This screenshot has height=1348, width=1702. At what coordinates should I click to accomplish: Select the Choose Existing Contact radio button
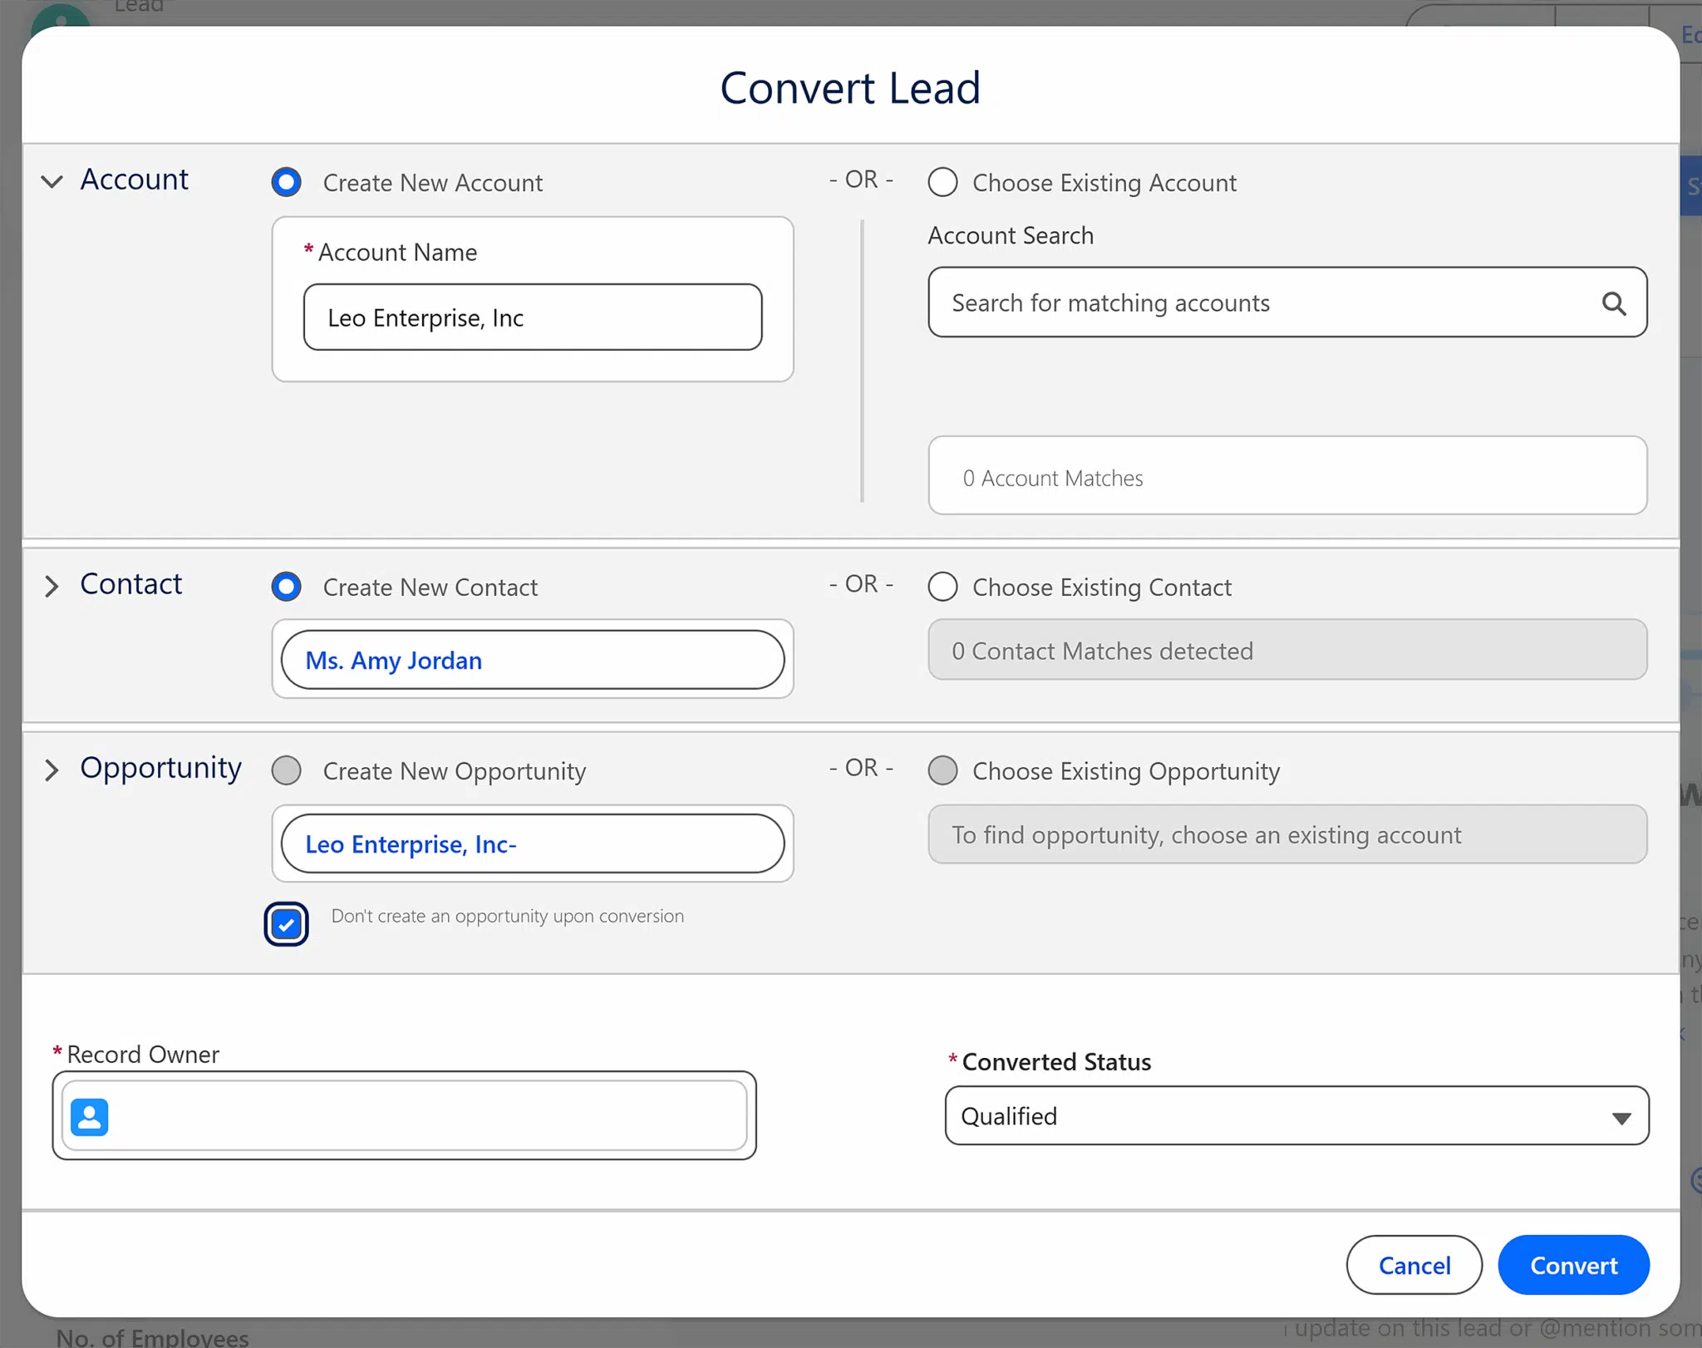point(942,587)
